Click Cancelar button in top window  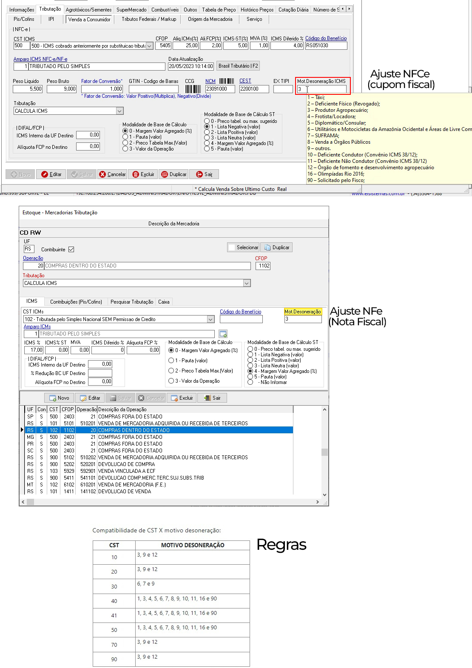[x=112, y=174]
